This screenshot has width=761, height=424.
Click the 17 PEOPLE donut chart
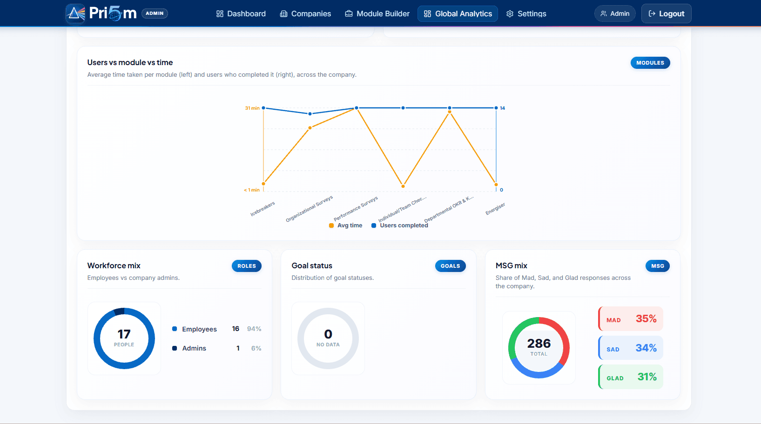(x=124, y=338)
